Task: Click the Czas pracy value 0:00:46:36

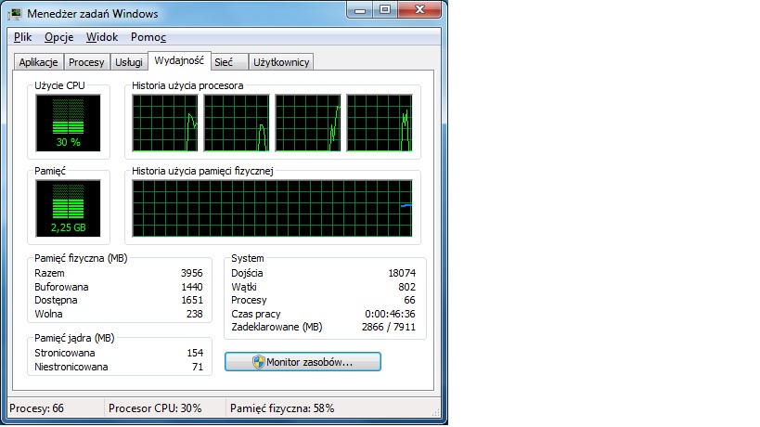Action: tap(390, 314)
